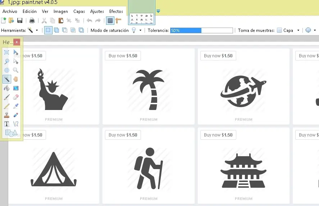
Task: Open the Capas menu
Action: click(79, 11)
